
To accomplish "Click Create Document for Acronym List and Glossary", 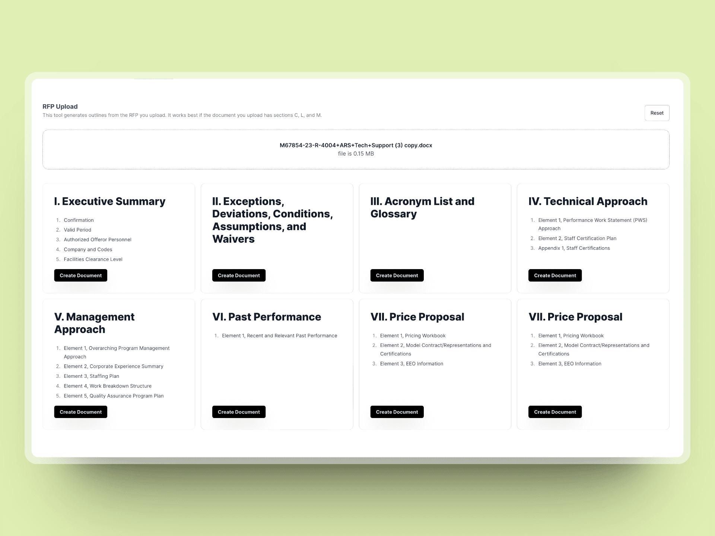I will pyautogui.click(x=397, y=275).
